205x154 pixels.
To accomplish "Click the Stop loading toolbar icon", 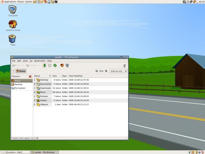I will tap(50, 65).
